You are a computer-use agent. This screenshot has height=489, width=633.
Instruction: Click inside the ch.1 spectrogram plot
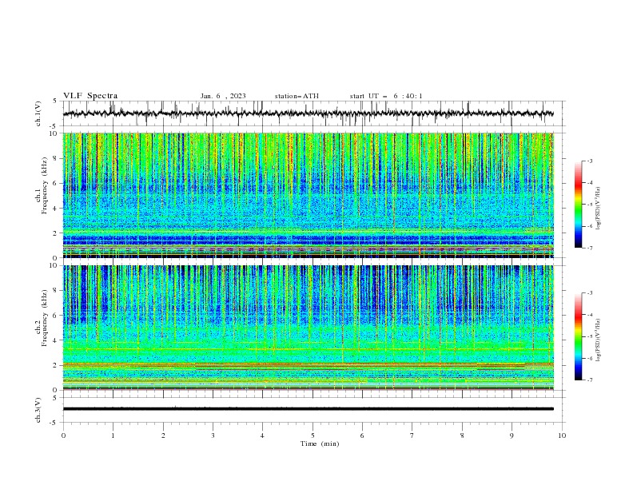tap(309, 195)
